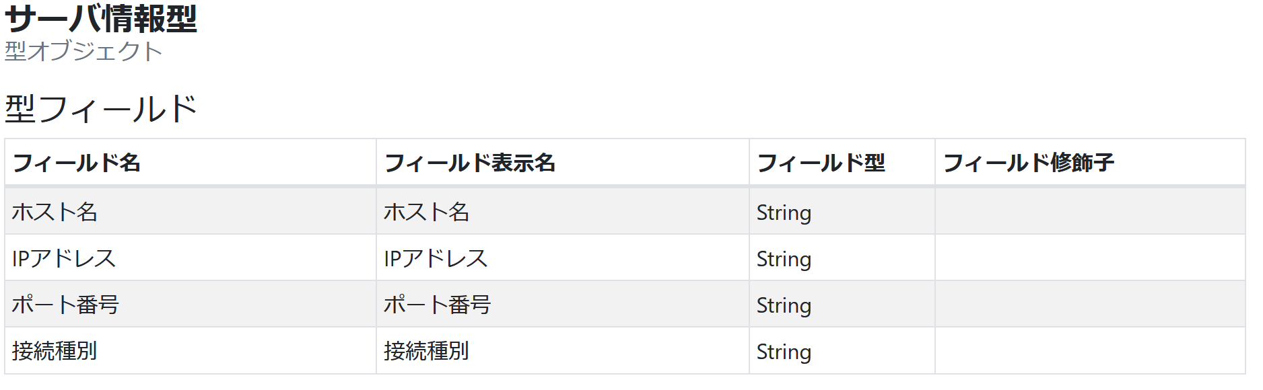
Task: Click IPアドレス in the フィールド名 column
Action: [x=64, y=259]
